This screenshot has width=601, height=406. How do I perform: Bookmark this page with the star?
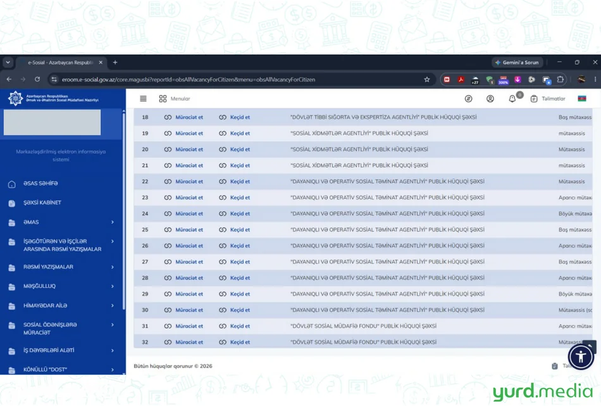427,79
